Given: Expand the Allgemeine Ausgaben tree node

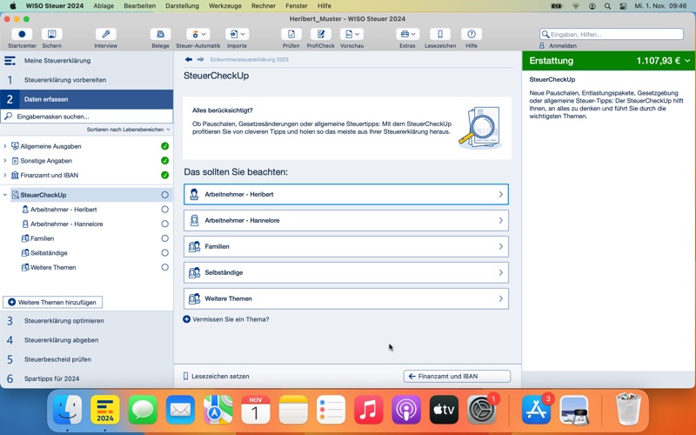Looking at the screenshot, I should pyautogui.click(x=5, y=146).
